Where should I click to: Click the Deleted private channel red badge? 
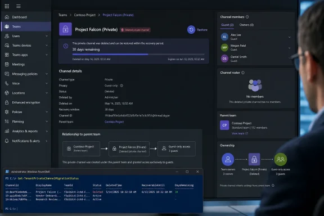[136, 30]
